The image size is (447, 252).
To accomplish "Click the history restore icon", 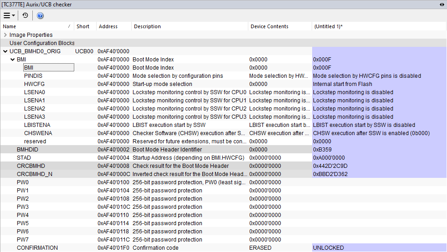I will coord(26,15).
